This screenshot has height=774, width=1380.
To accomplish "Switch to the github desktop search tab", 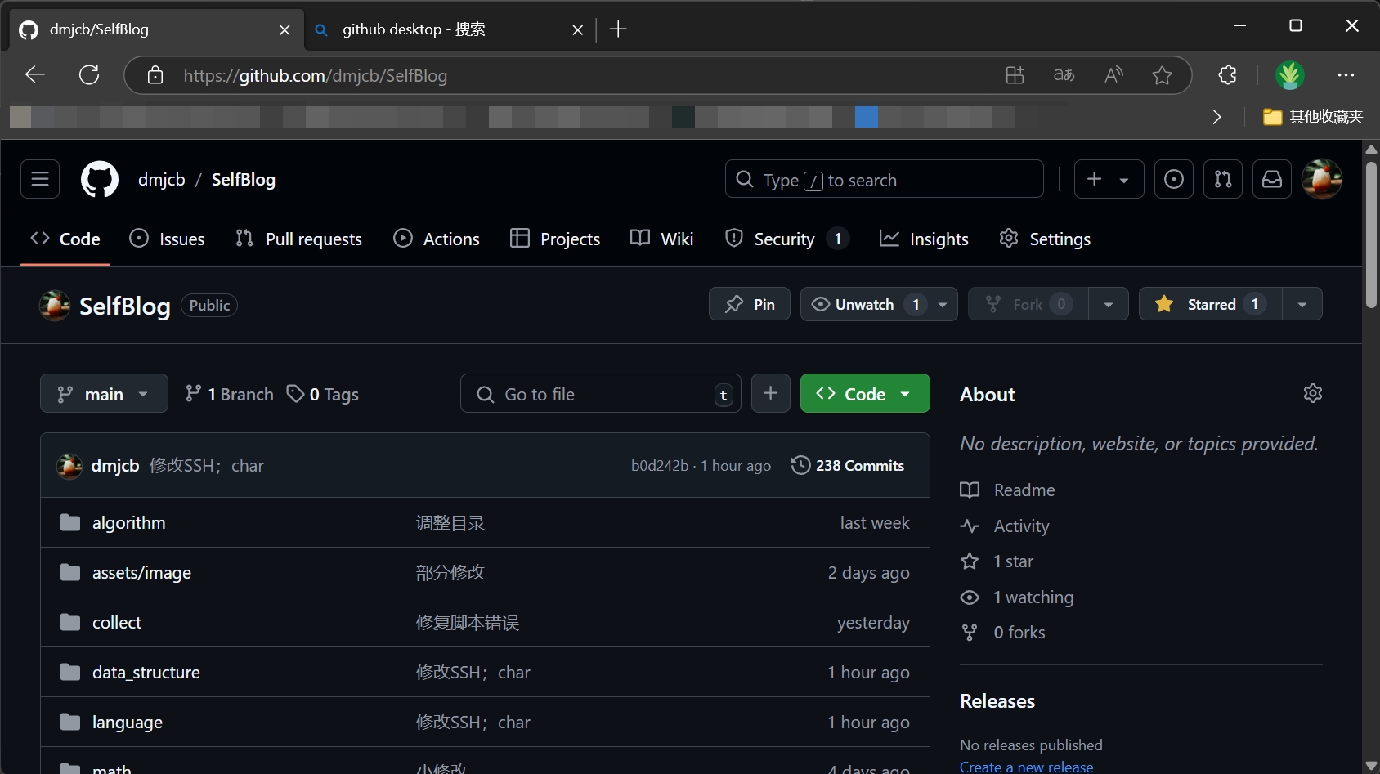I will coord(448,29).
